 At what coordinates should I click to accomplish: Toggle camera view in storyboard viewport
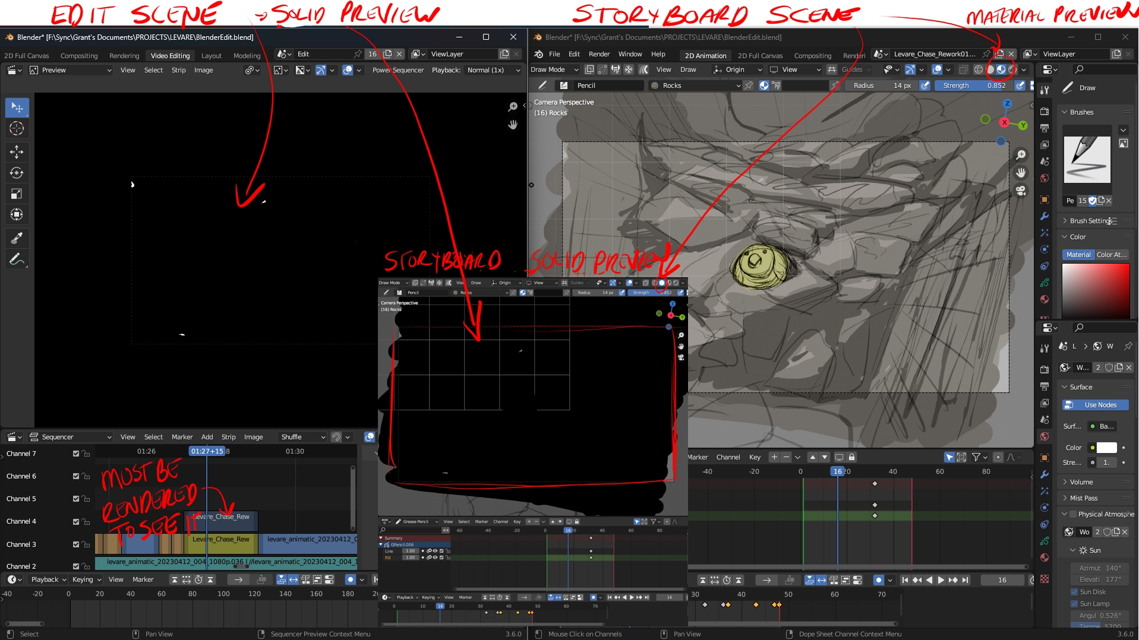(1021, 191)
